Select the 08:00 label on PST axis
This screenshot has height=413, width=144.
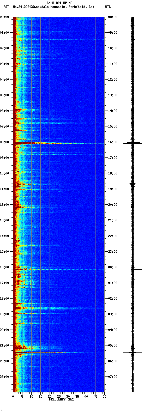4,142
